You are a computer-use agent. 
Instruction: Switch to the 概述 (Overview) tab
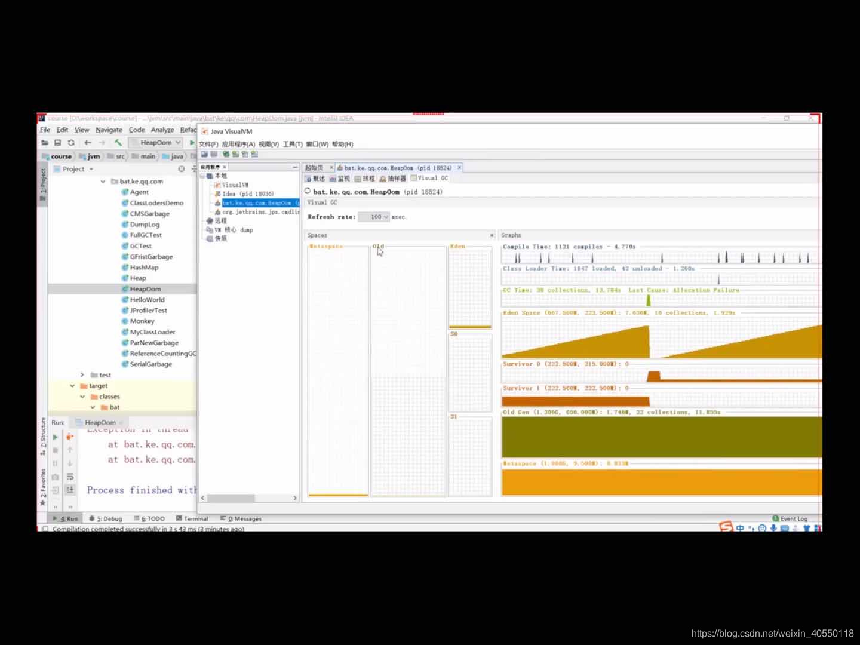(315, 179)
